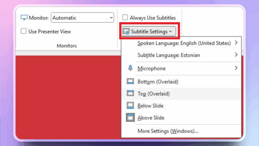Expand the Microphone submenu arrow
259x146 pixels.
coord(236,68)
